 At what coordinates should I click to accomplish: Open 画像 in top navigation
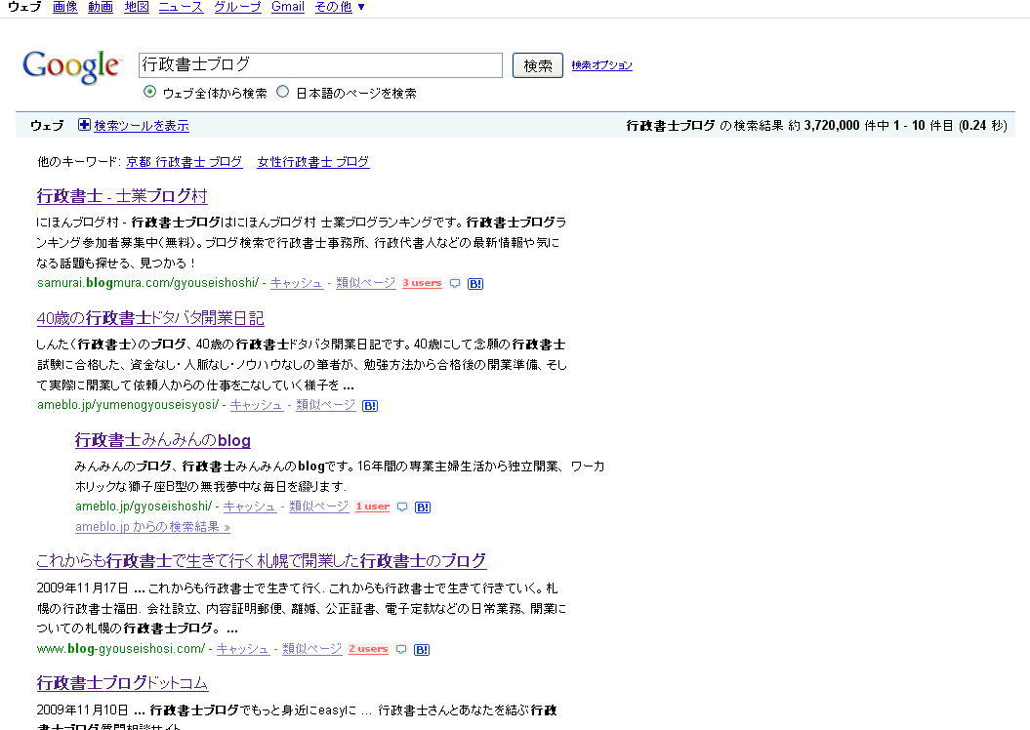click(65, 7)
